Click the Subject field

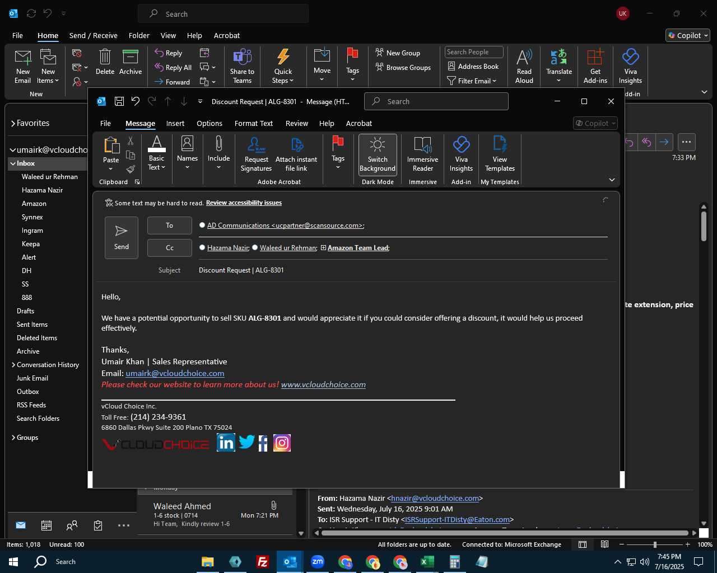tap(403, 270)
